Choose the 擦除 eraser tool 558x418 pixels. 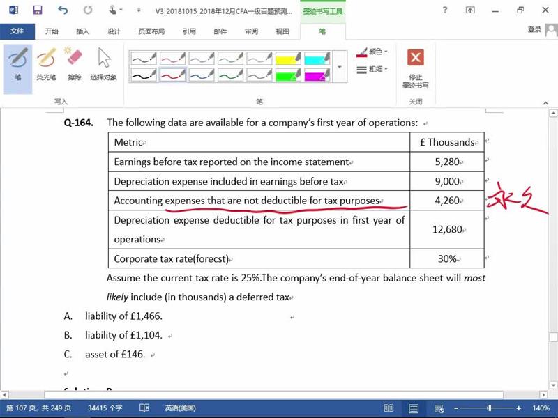(74, 63)
